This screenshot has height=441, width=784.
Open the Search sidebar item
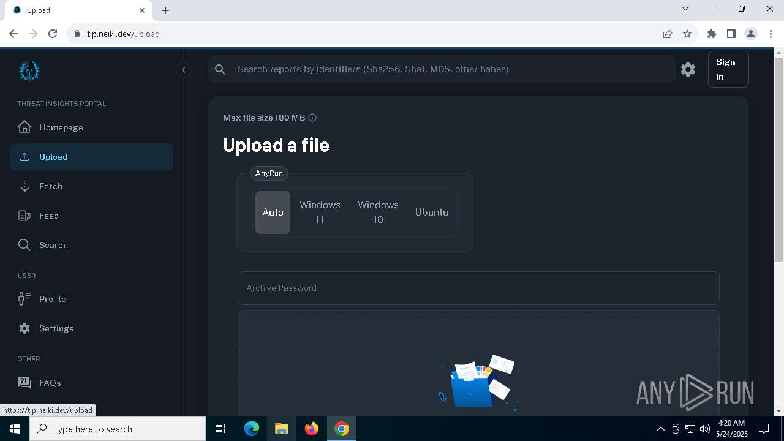point(91,245)
